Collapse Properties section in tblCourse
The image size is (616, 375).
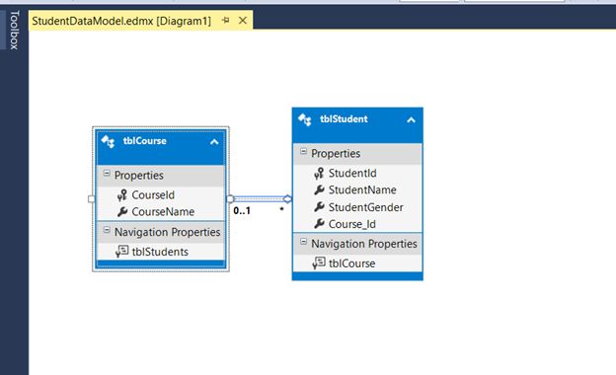(107, 173)
